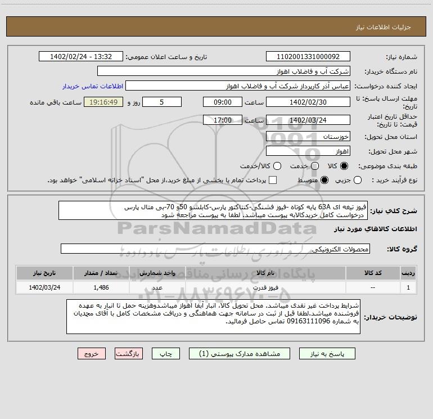Click the remaining time field 19:16:49
The image size is (433, 419).
(103, 102)
